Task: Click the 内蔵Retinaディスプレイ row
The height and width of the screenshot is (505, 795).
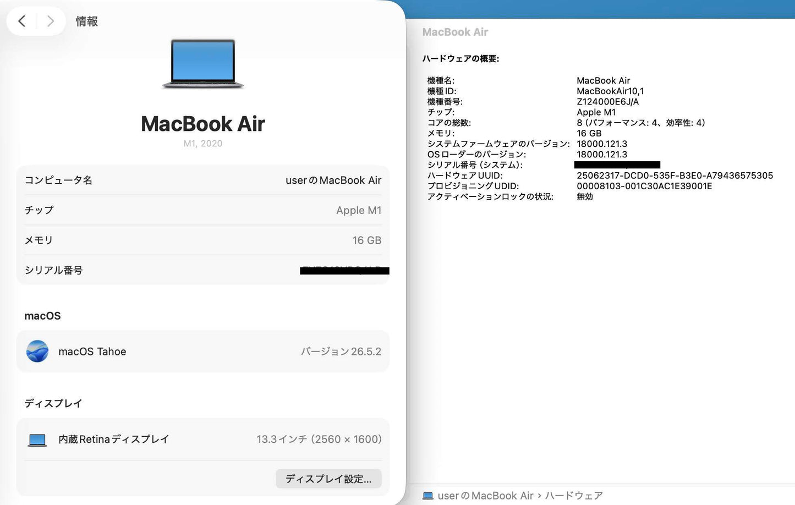Action: [x=203, y=440]
